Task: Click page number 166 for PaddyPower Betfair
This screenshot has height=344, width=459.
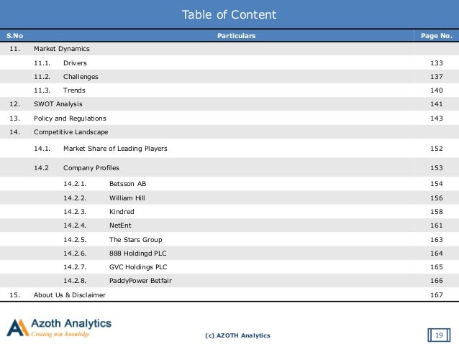Action: pos(437,281)
